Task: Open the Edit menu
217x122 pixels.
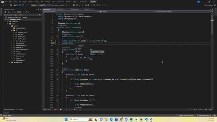Action: (11, 2)
